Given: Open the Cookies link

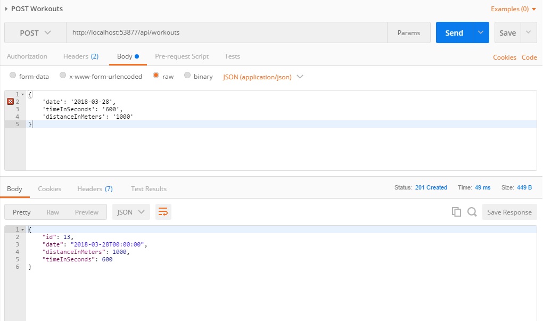Looking at the screenshot, I should pyautogui.click(x=504, y=57).
